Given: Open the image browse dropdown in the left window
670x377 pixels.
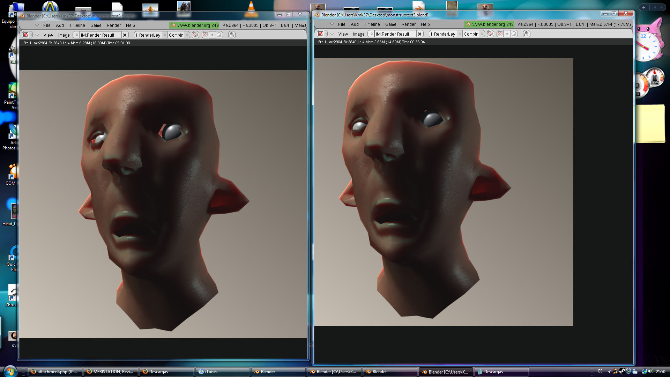Looking at the screenshot, I should [x=77, y=35].
